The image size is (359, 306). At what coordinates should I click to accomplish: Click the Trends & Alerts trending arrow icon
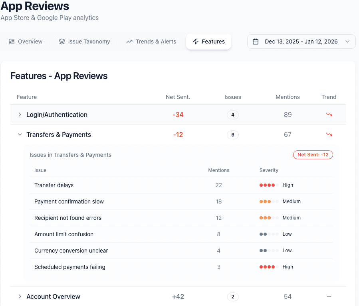coord(129,41)
